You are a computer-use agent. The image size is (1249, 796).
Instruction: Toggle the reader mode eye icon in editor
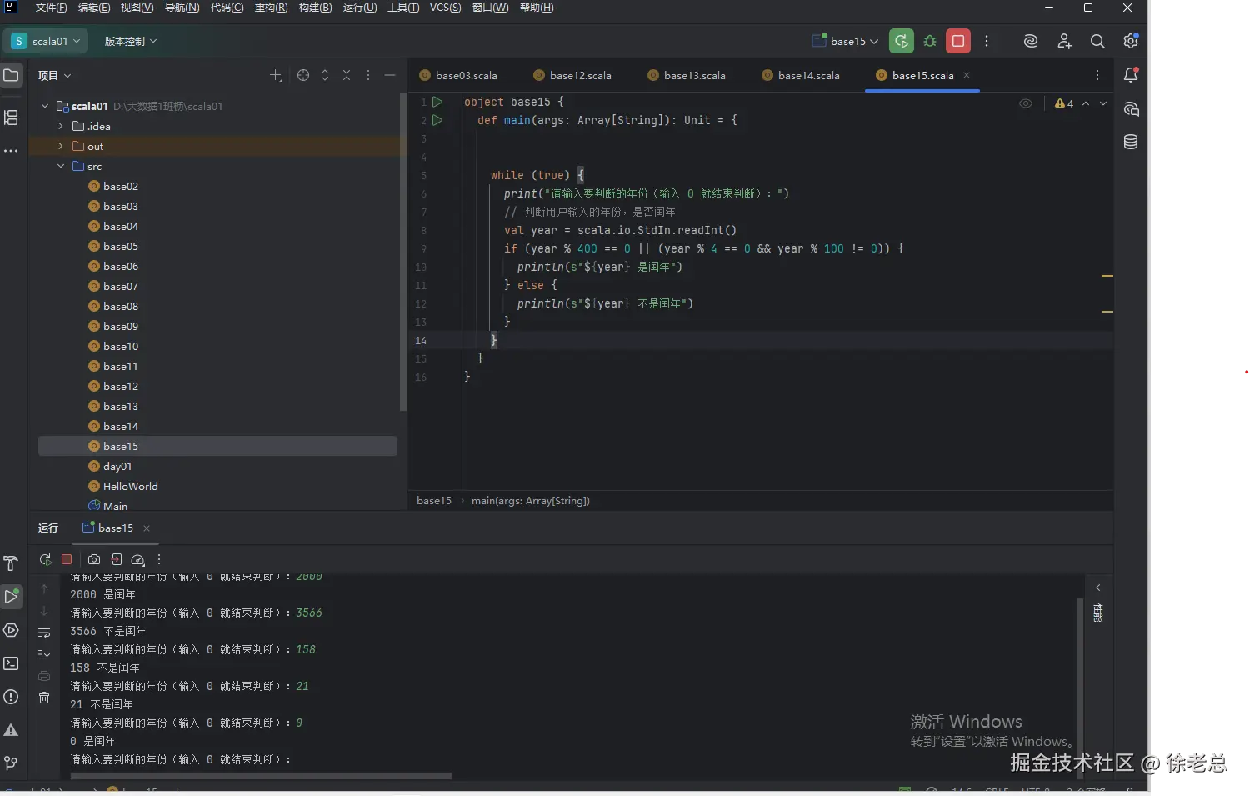(x=1026, y=103)
